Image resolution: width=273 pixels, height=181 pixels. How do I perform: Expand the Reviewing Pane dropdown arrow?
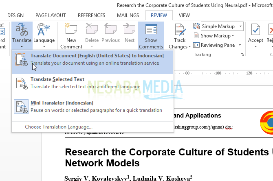[240, 45]
